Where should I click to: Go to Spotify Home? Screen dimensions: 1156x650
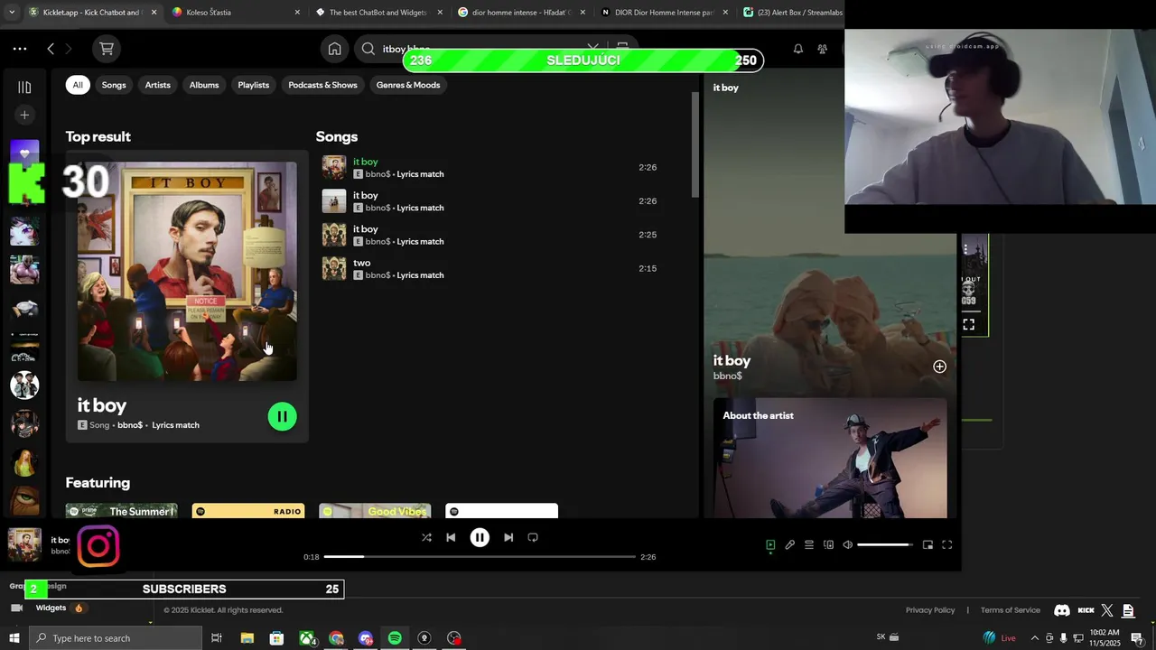[334, 49]
